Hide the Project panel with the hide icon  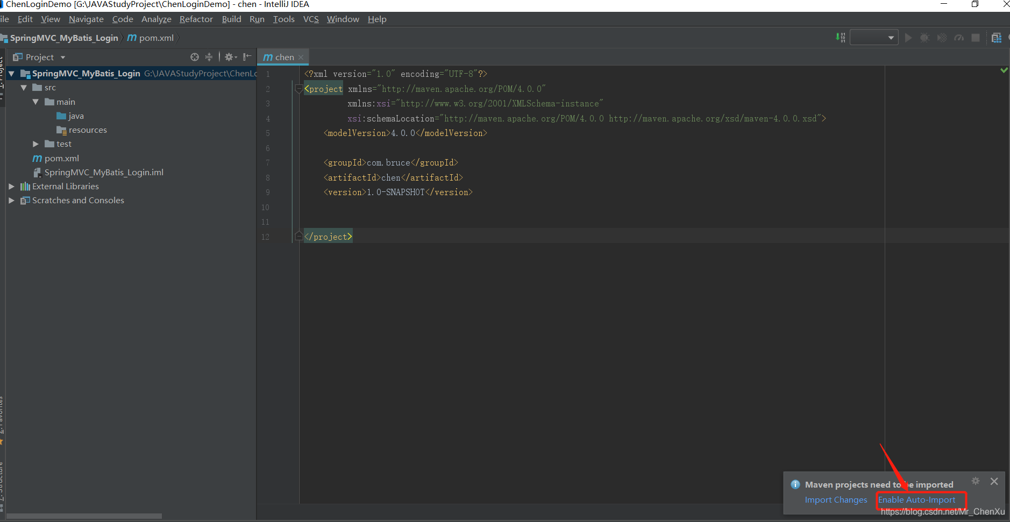pos(247,57)
